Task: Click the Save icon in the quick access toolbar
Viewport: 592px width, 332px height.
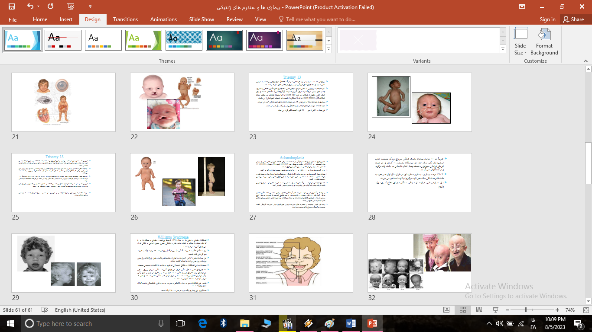Action: pos(12,7)
